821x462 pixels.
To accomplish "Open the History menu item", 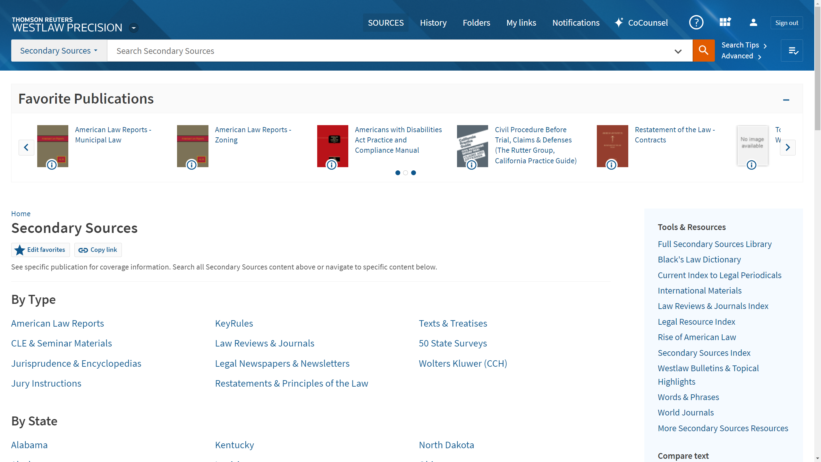I will pos(433,22).
